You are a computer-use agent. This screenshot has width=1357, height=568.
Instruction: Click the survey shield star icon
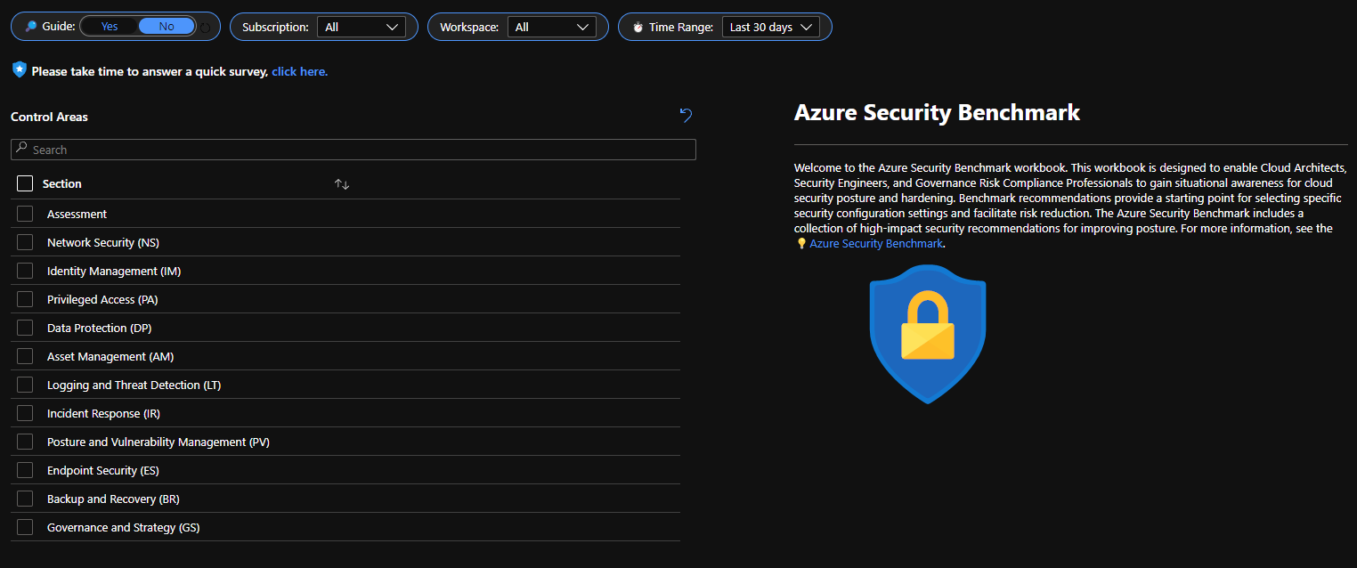pos(20,69)
